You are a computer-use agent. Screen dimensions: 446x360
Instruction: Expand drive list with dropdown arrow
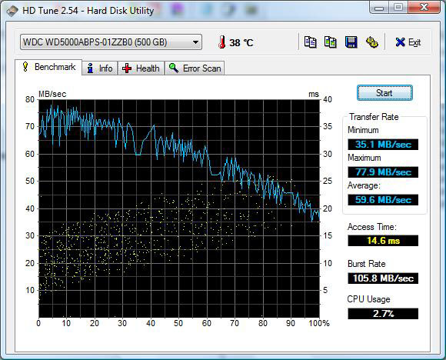tap(195, 42)
